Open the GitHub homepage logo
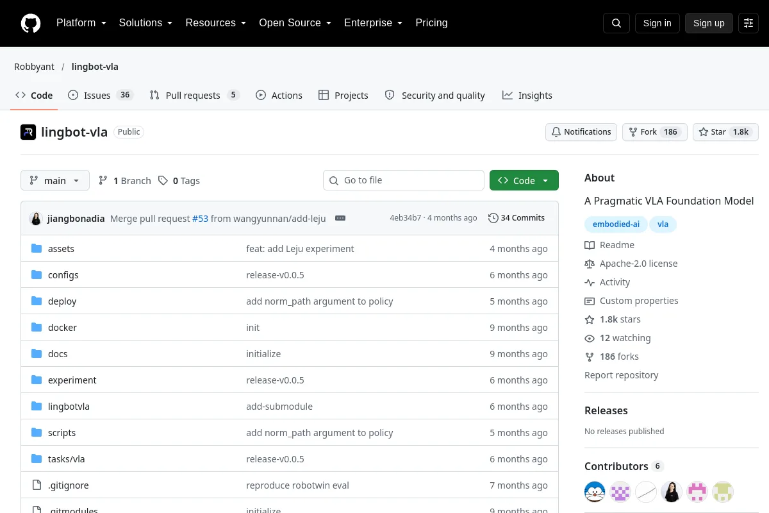This screenshot has width=769, height=513. [x=31, y=23]
